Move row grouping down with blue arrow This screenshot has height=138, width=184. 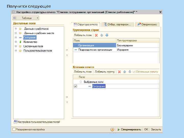coord(107,35)
